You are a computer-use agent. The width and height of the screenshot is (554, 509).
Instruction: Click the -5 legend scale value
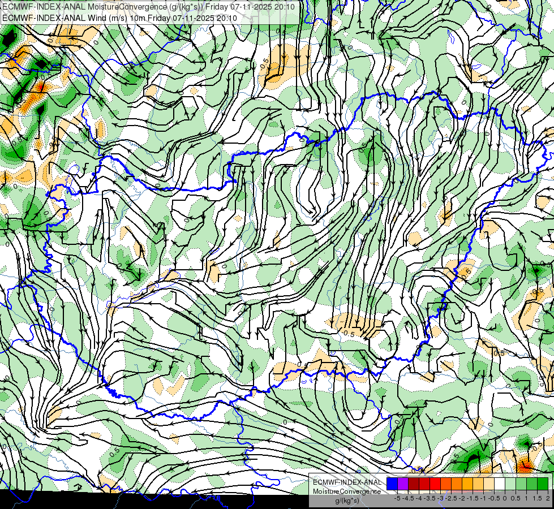(397, 498)
